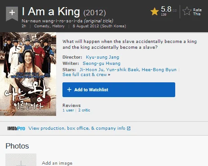Expand See full cast & crew
208x166 pixels.
[86, 75]
